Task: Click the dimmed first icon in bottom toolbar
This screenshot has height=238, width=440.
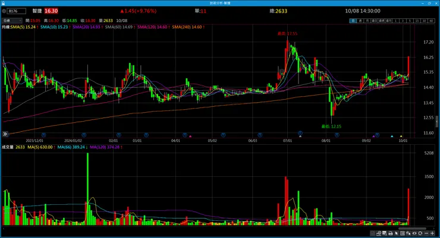Action: coord(372,233)
